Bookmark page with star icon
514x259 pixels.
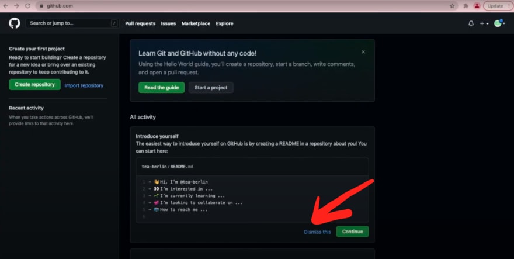click(452, 6)
